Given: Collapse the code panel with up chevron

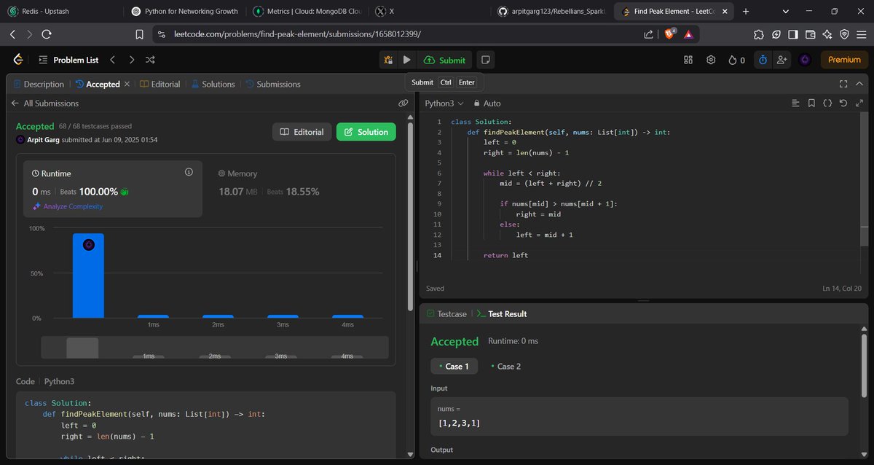Looking at the screenshot, I should click(x=860, y=84).
